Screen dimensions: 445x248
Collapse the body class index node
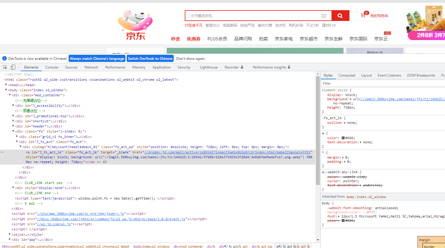(x=6, y=90)
